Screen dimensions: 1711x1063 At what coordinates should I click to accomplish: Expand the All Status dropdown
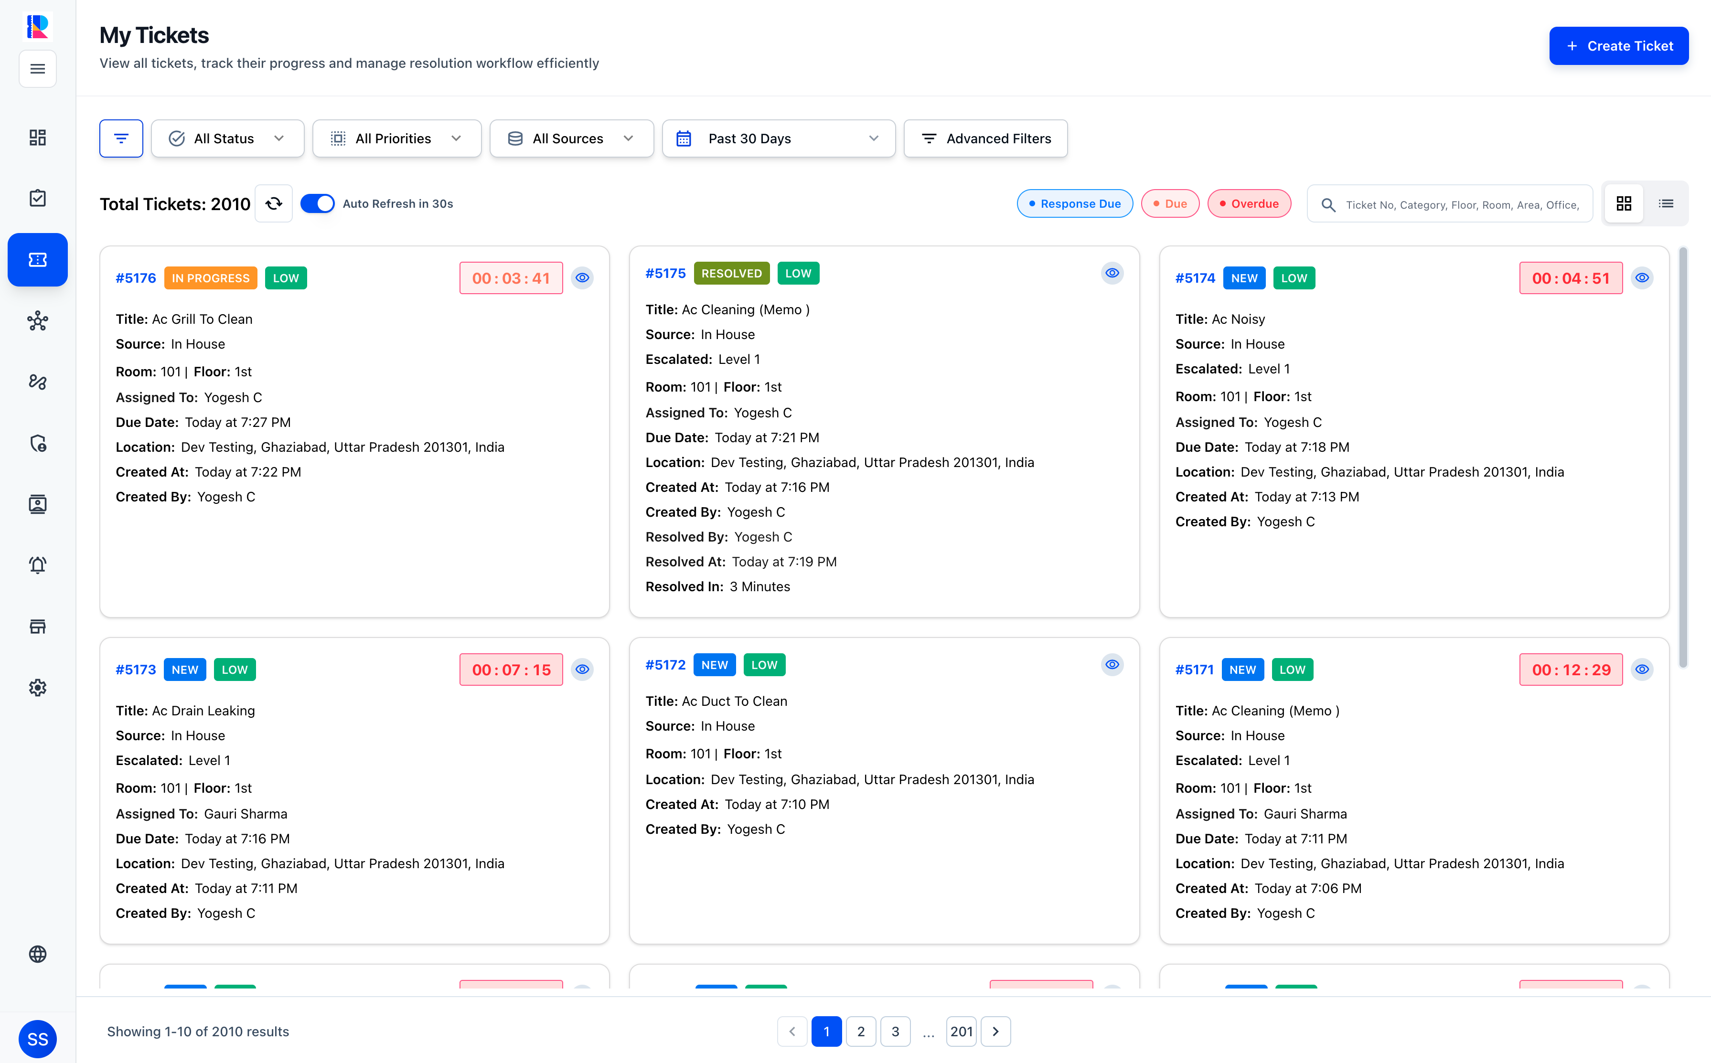tap(227, 138)
